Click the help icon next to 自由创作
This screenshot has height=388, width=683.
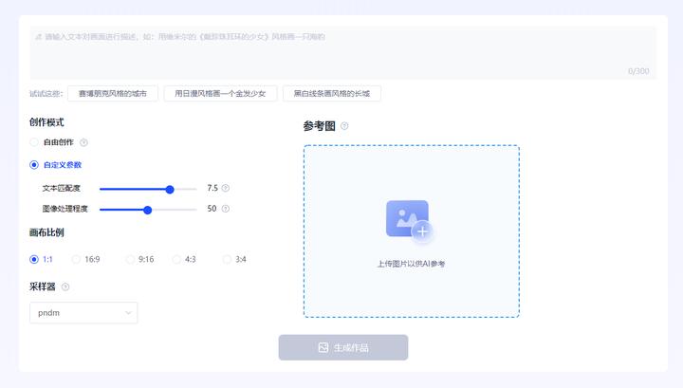tap(83, 142)
